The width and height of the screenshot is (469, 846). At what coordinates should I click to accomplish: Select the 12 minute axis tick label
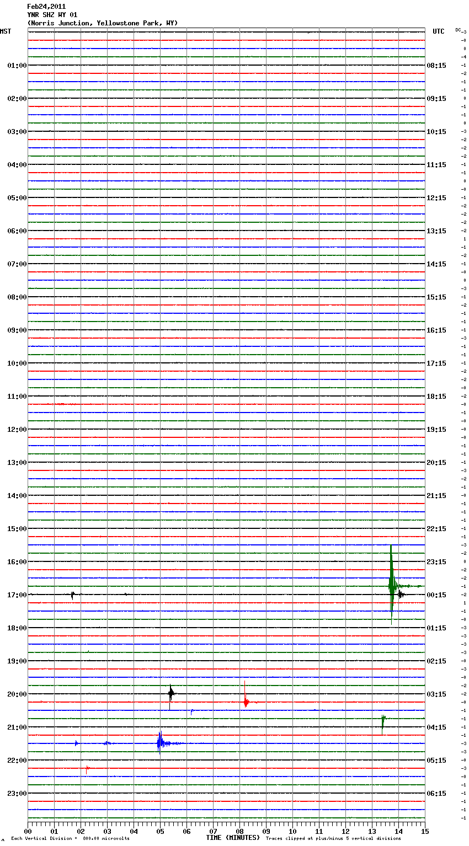pos(345,831)
